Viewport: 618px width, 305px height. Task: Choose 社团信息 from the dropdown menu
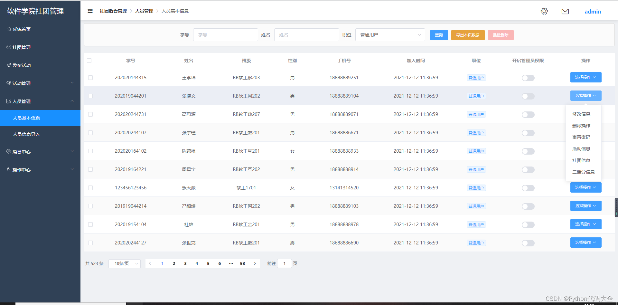coord(583,160)
